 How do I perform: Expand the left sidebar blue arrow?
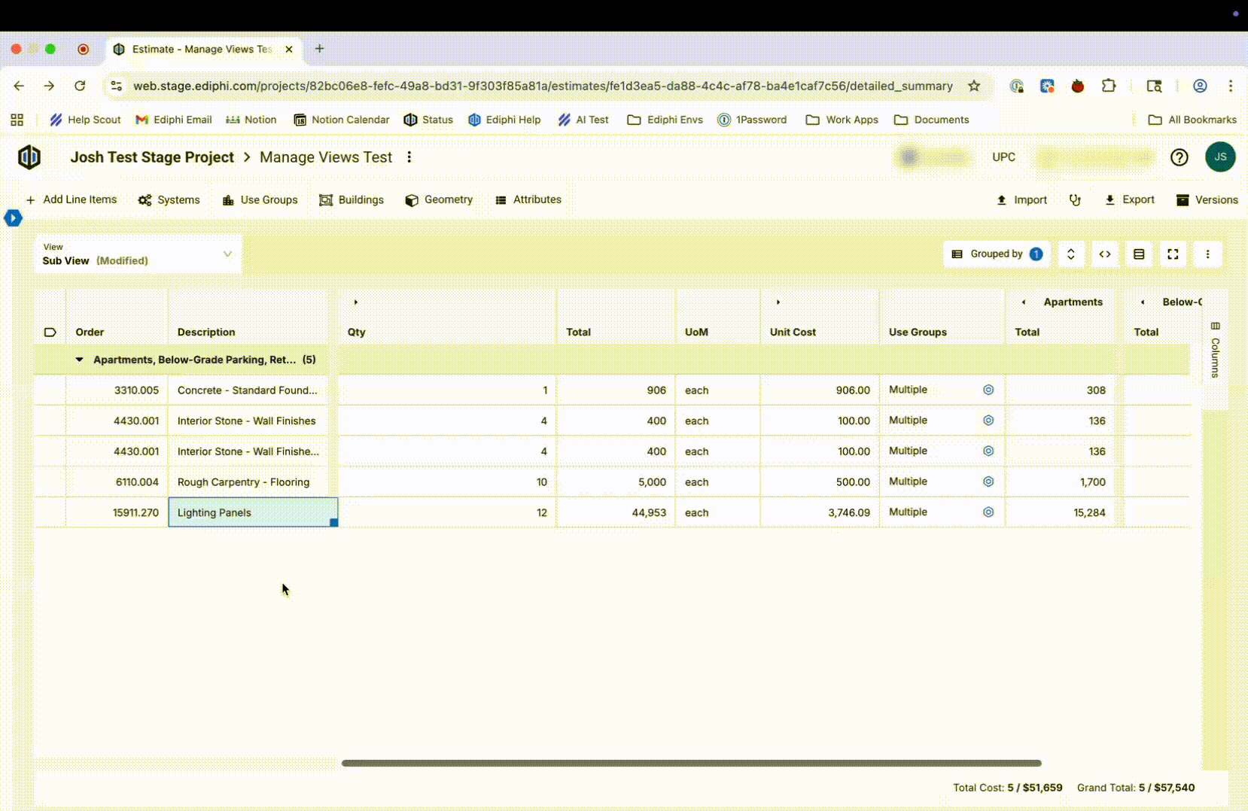[13, 218]
